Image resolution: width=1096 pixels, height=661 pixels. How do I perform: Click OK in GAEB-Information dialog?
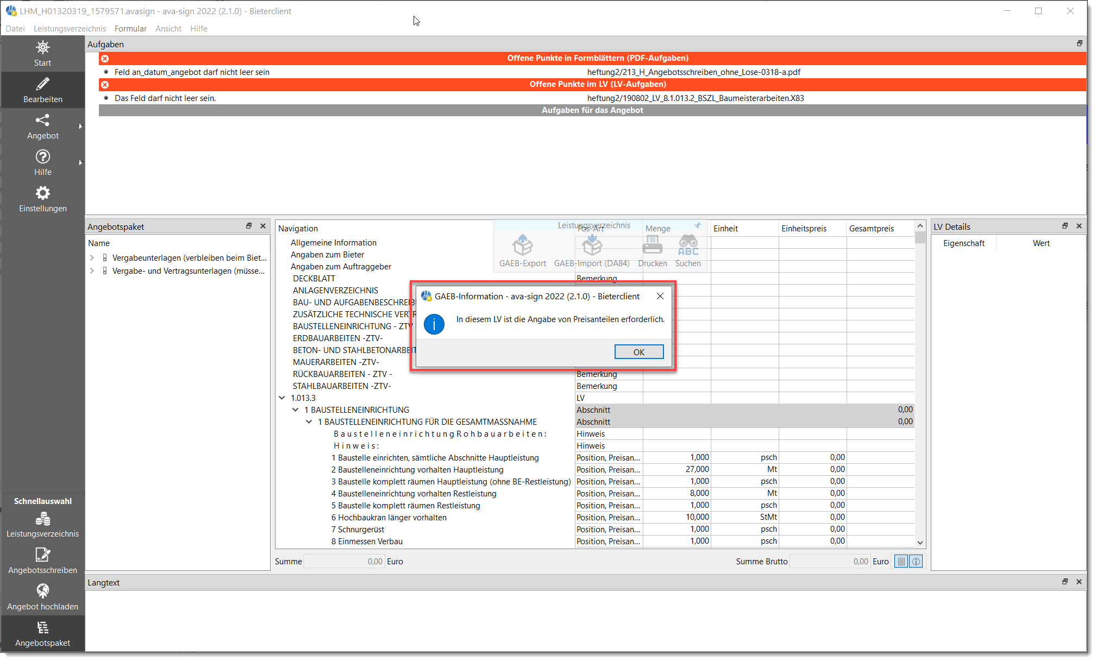639,352
